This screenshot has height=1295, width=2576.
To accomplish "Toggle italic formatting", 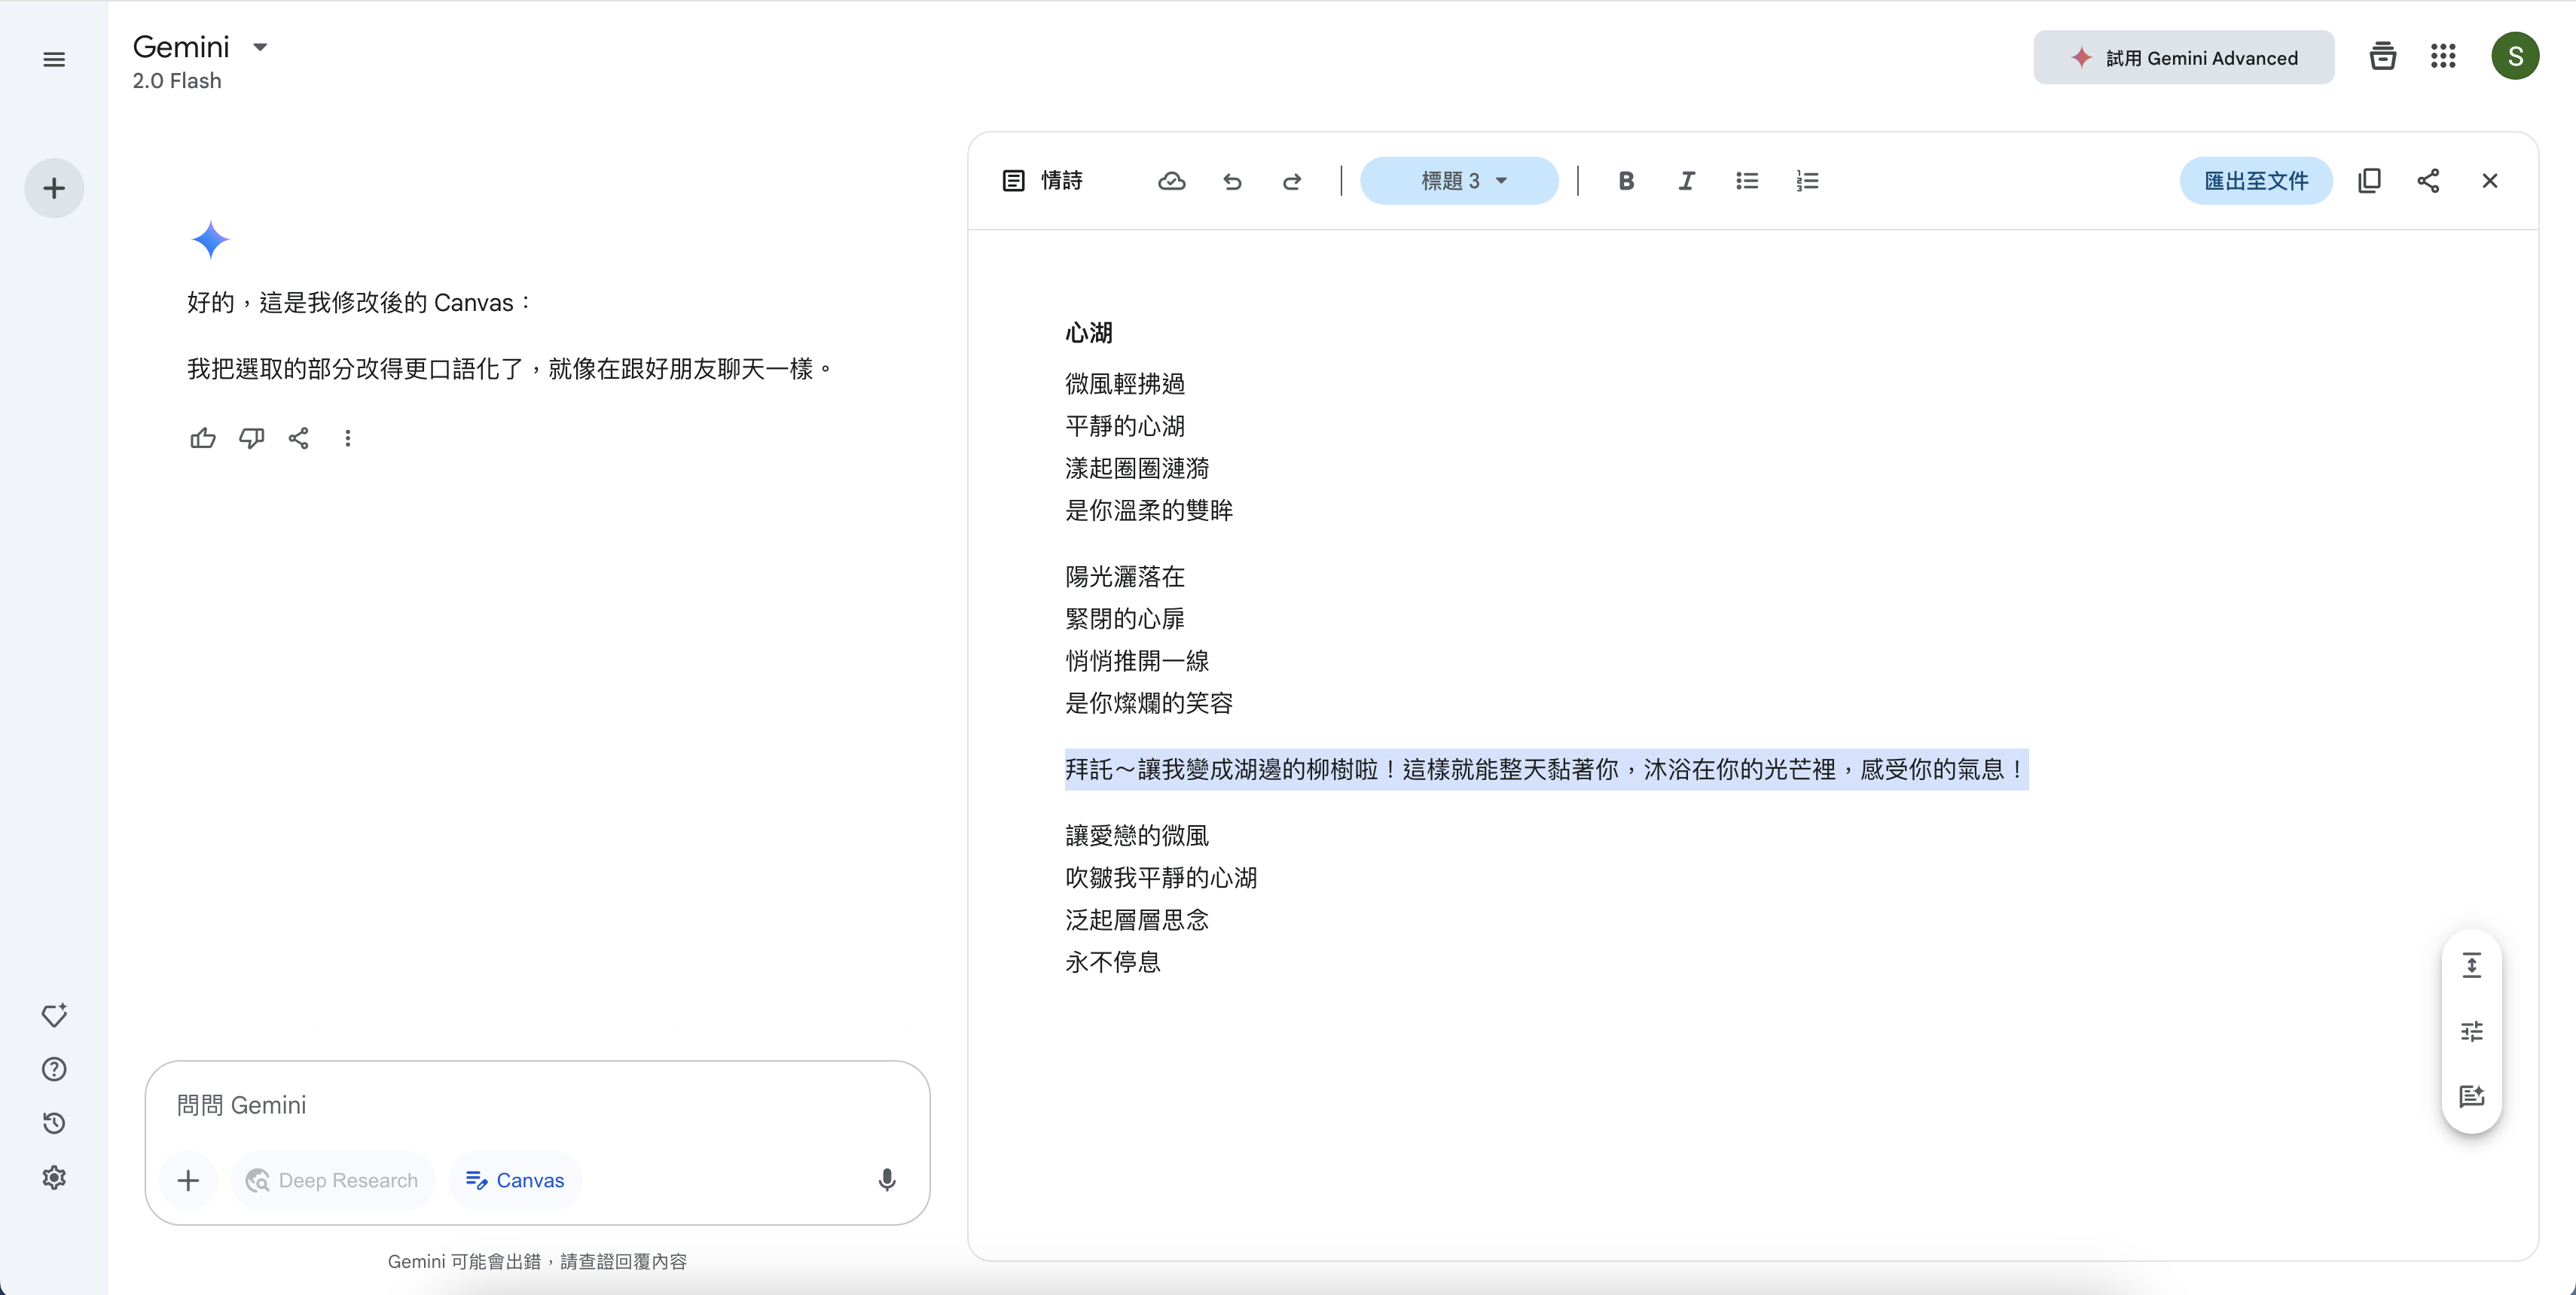I will point(1686,181).
